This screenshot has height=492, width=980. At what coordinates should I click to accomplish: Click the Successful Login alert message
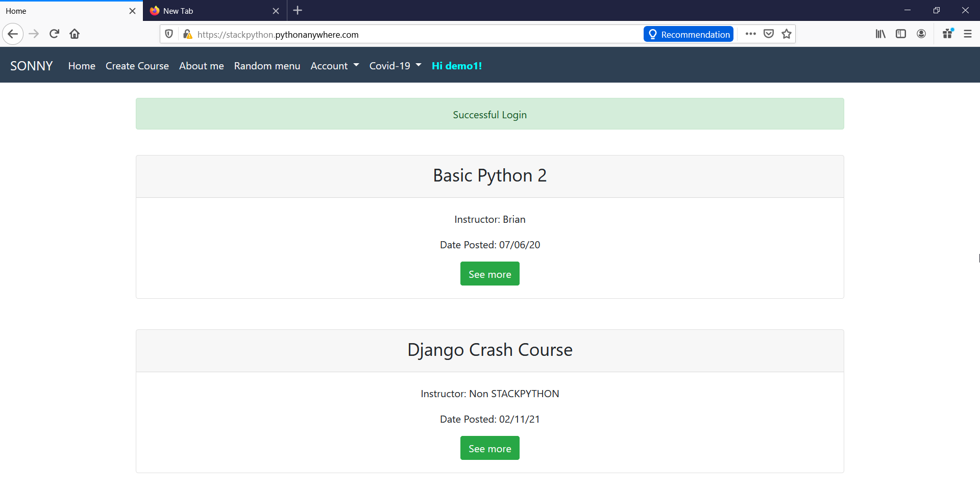coord(490,114)
